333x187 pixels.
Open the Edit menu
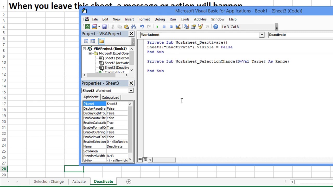pos(105,19)
